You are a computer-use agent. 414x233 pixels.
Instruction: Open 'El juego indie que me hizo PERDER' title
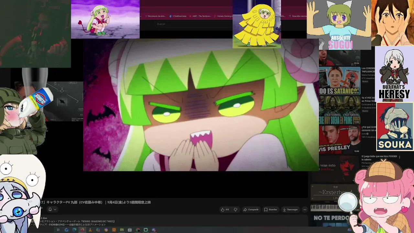pyautogui.click(x=379, y=158)
